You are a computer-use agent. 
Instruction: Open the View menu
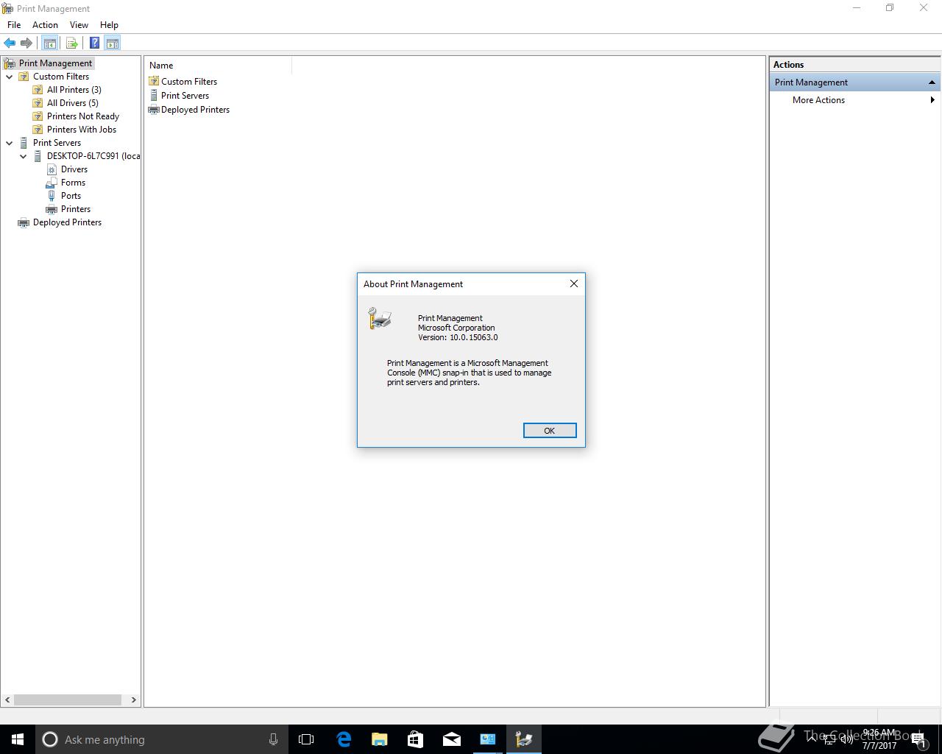tap(79, 25)
